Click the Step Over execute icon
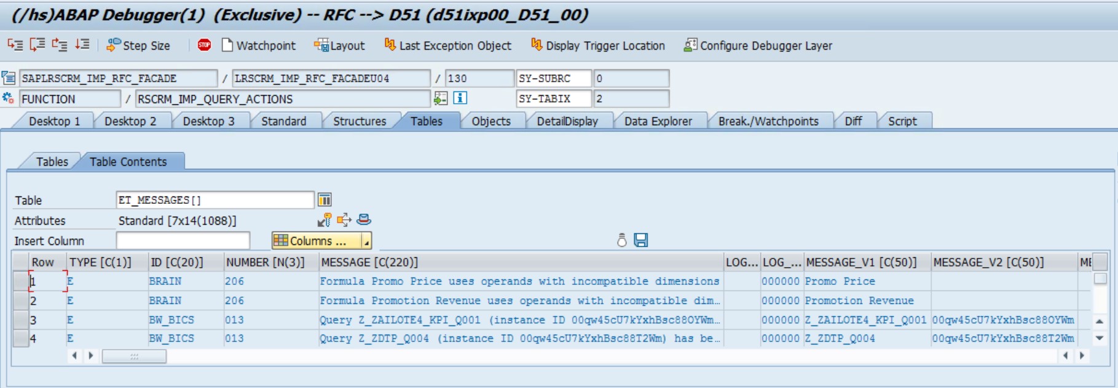Screen dimensions: 1118x388 click(x=37, y=45)
